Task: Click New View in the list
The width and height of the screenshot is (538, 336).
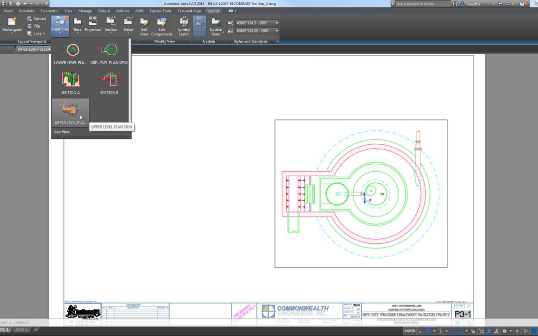Action: [x=62, y=132]
